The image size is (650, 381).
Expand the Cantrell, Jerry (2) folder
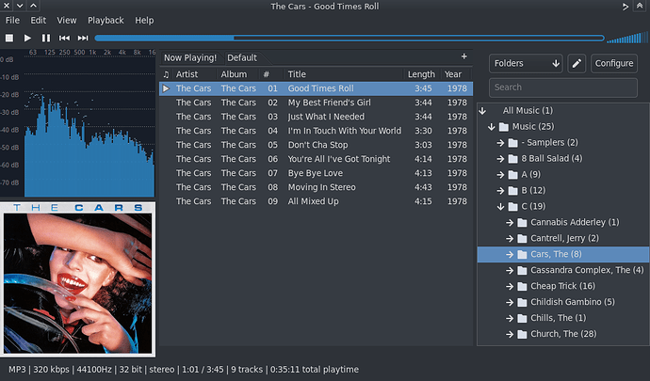point(510,239)
